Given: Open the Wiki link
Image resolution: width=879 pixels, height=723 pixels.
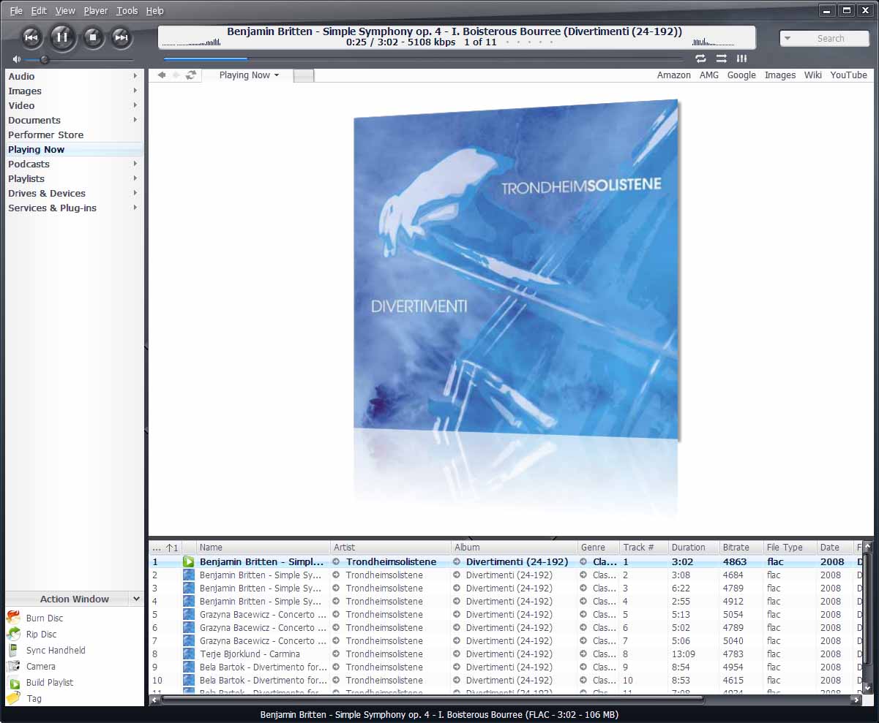Looking at the screenshot, I should tap(813, 75).
